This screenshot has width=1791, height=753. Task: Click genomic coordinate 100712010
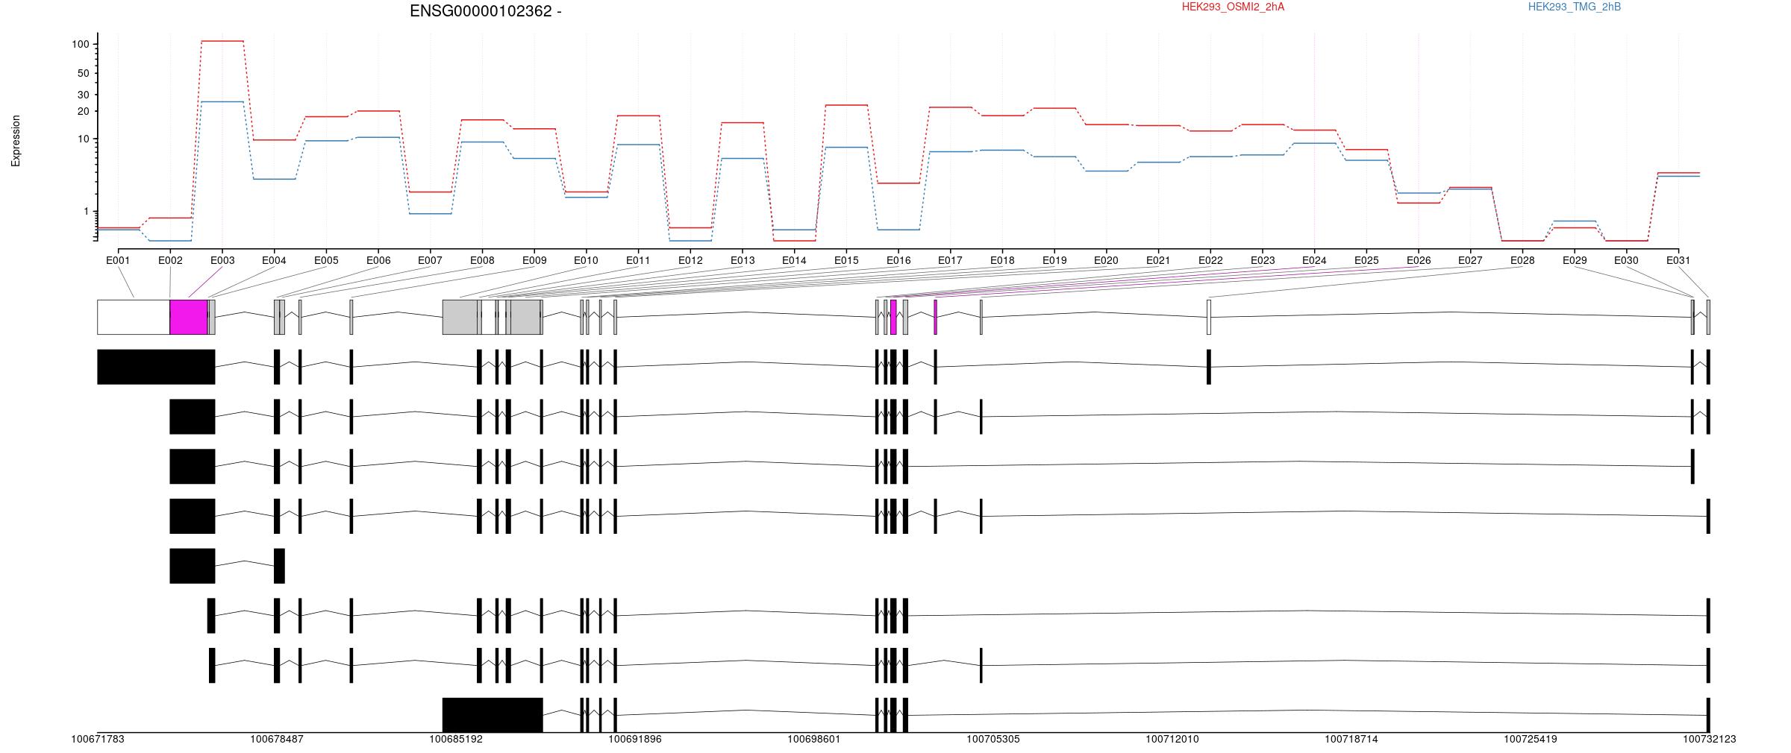[1172, 740]
